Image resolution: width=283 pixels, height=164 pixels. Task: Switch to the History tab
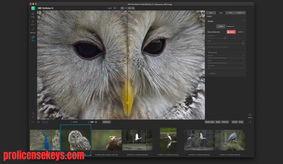pyautogui.click(x=240, y=13)
